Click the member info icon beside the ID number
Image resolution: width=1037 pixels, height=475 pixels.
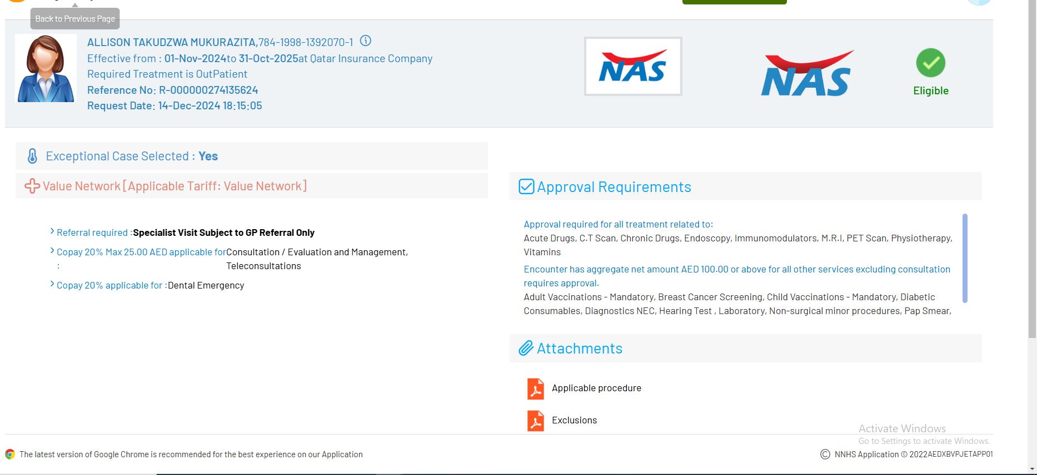coord(366,41)
